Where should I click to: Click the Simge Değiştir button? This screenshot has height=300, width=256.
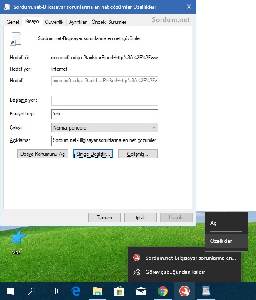[x=93, y=154]
